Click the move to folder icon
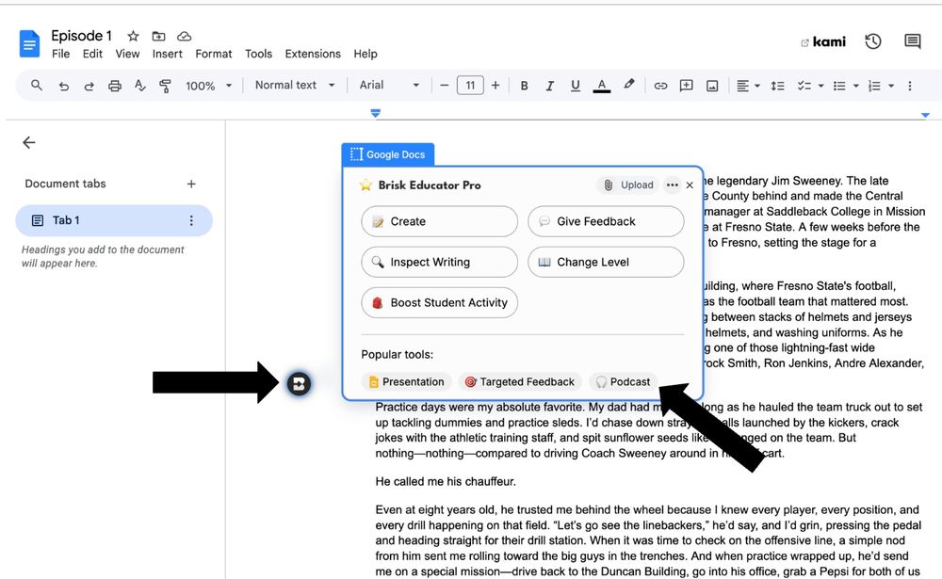Image resolution: width=942 pixels, height=579 pixels. pyautogui.click(x=158, y=36)
